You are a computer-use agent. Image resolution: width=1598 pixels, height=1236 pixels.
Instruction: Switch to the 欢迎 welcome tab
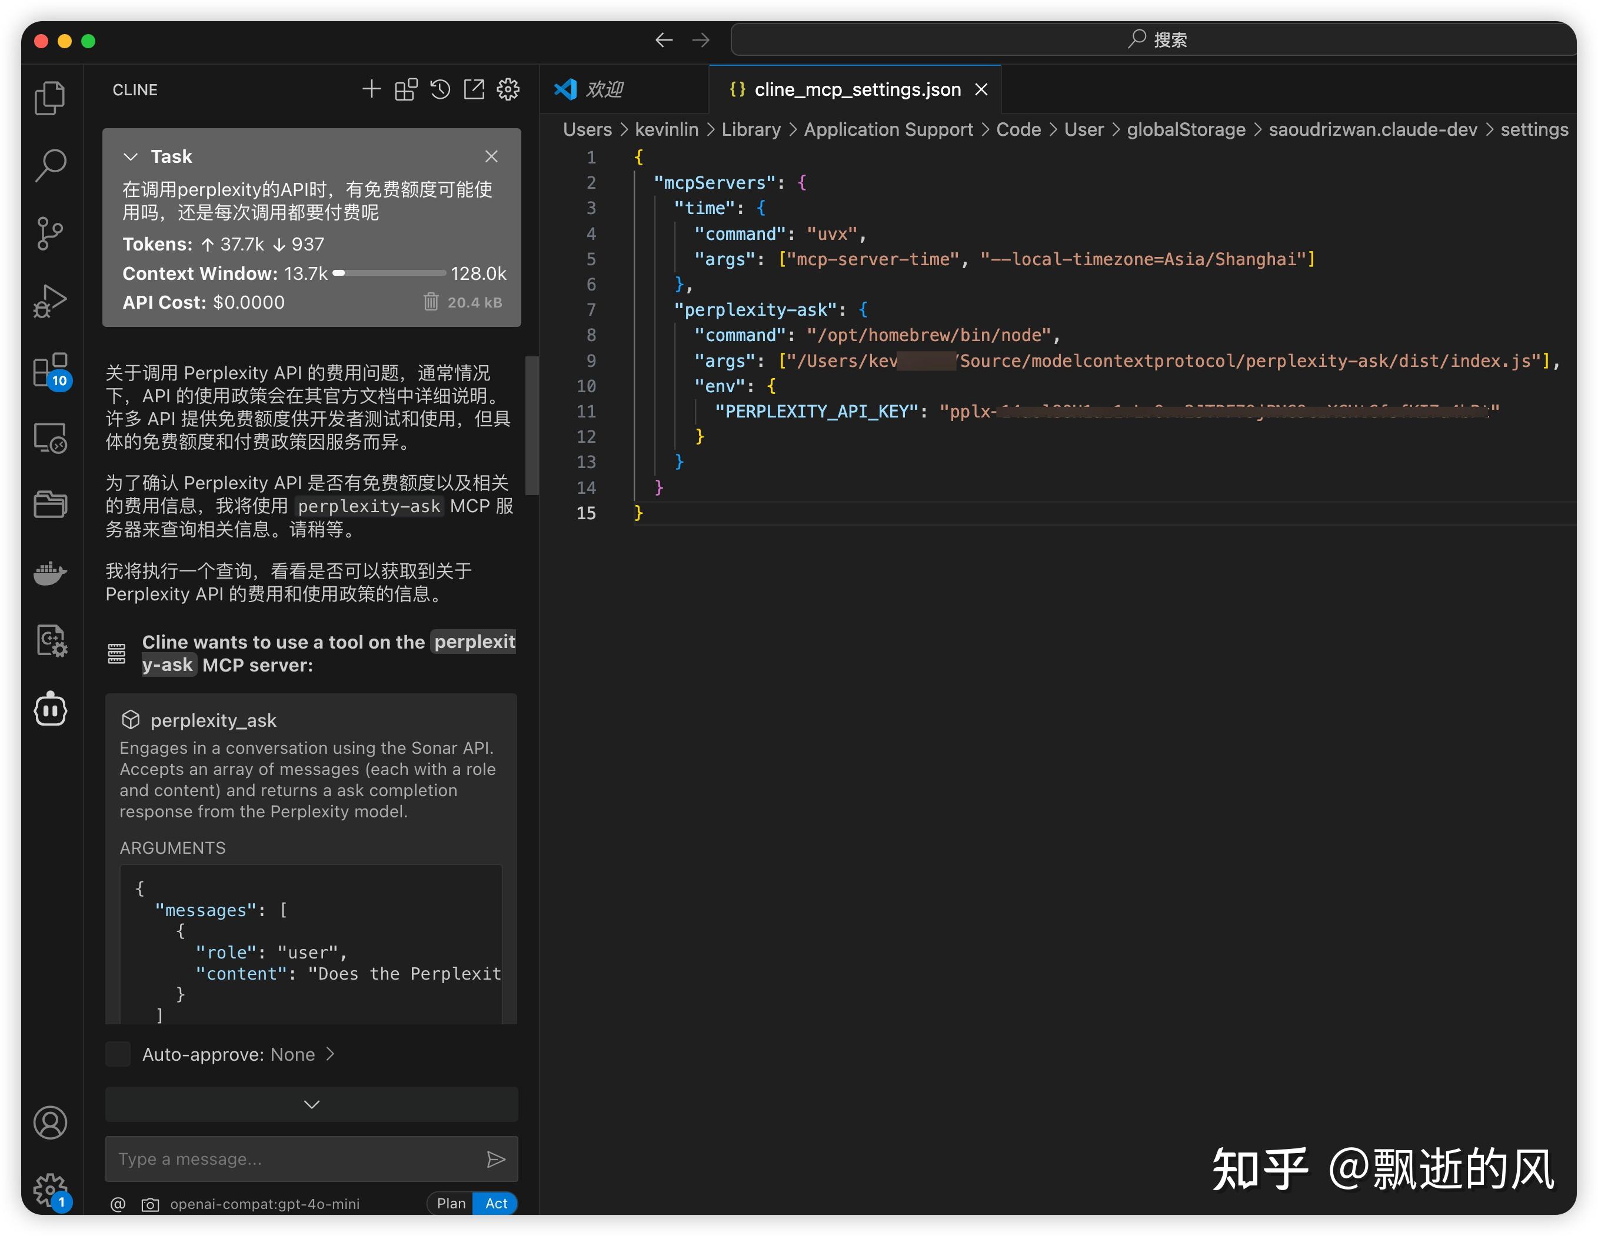pos(604,89)
